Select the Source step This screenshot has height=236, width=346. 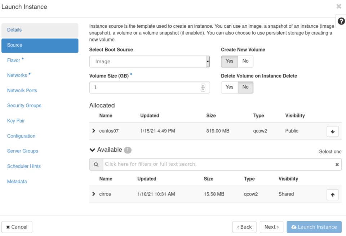(x=40, y=45)
